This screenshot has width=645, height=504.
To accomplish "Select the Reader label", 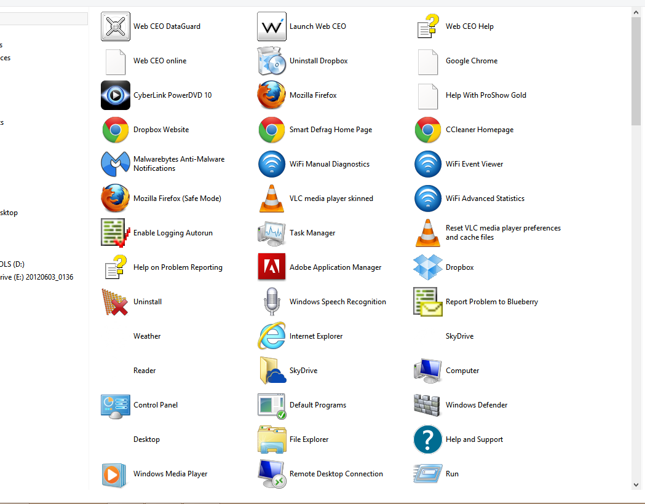I will (x=144, y=371).
